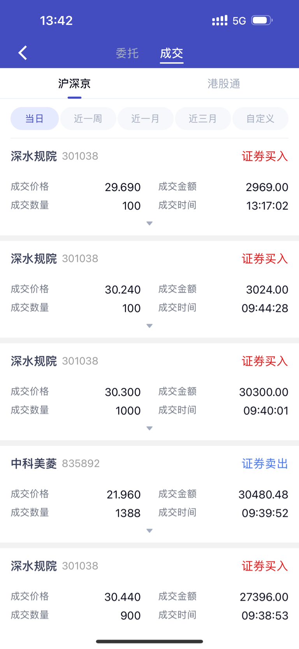This screenshot has width=299, height=649.
Task: Tap the 证券卖出 label
Action: coord(265,463)
